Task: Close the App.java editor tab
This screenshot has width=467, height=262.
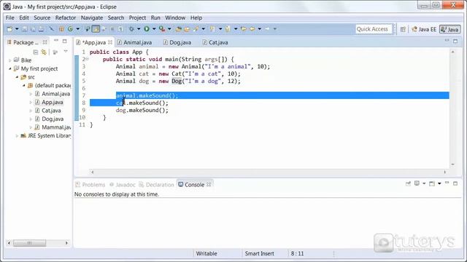Action: click(x=110, y=42)
